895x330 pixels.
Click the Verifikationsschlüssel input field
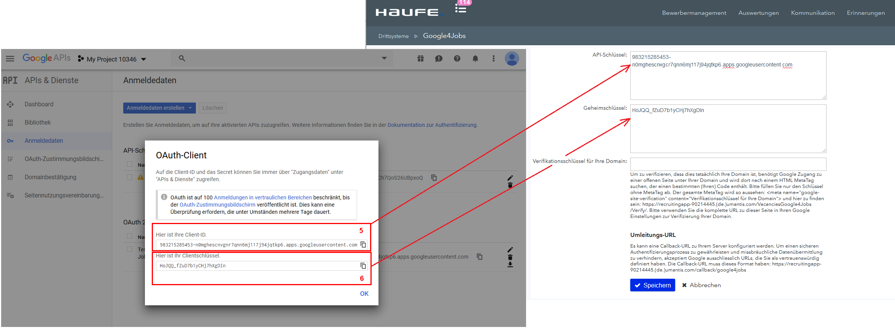tap(728, 164)
